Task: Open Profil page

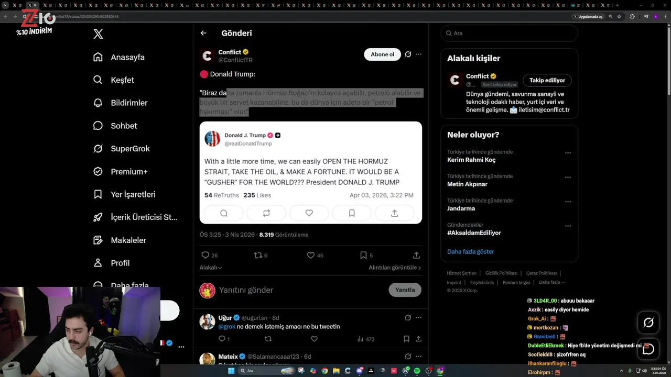Action: click(x=112, y=263)
